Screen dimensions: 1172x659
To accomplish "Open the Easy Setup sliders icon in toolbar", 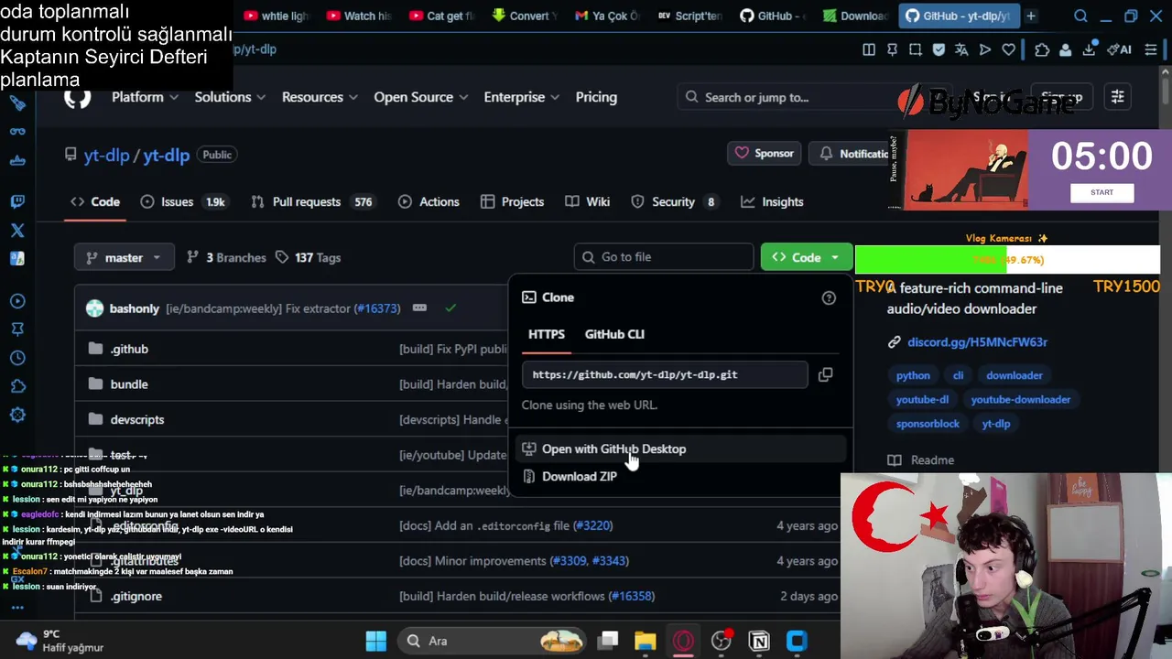I will [1151, 49].
